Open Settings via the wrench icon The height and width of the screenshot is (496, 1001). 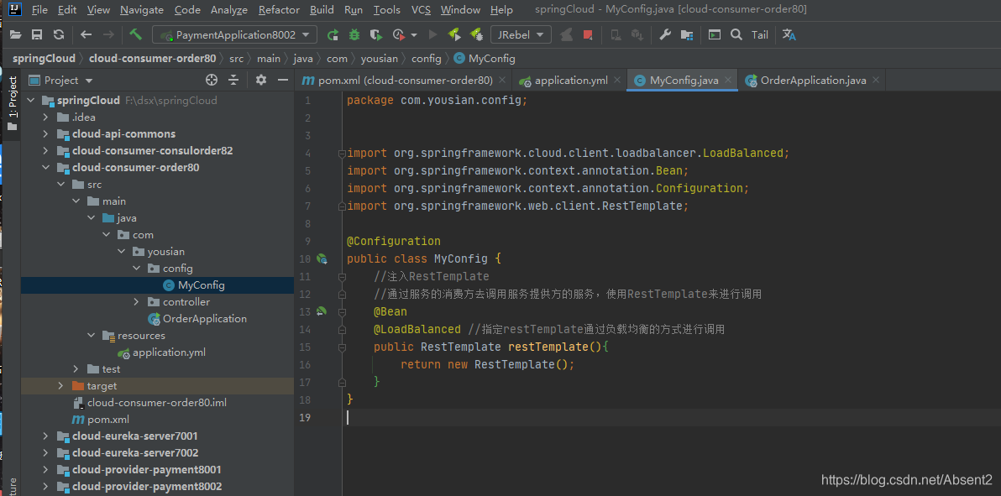click(664, 34)
